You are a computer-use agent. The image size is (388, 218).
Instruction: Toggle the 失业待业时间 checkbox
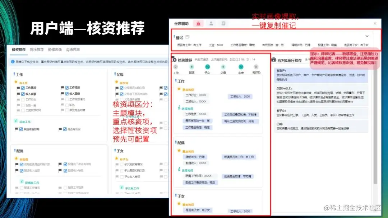tap(20, 128)
